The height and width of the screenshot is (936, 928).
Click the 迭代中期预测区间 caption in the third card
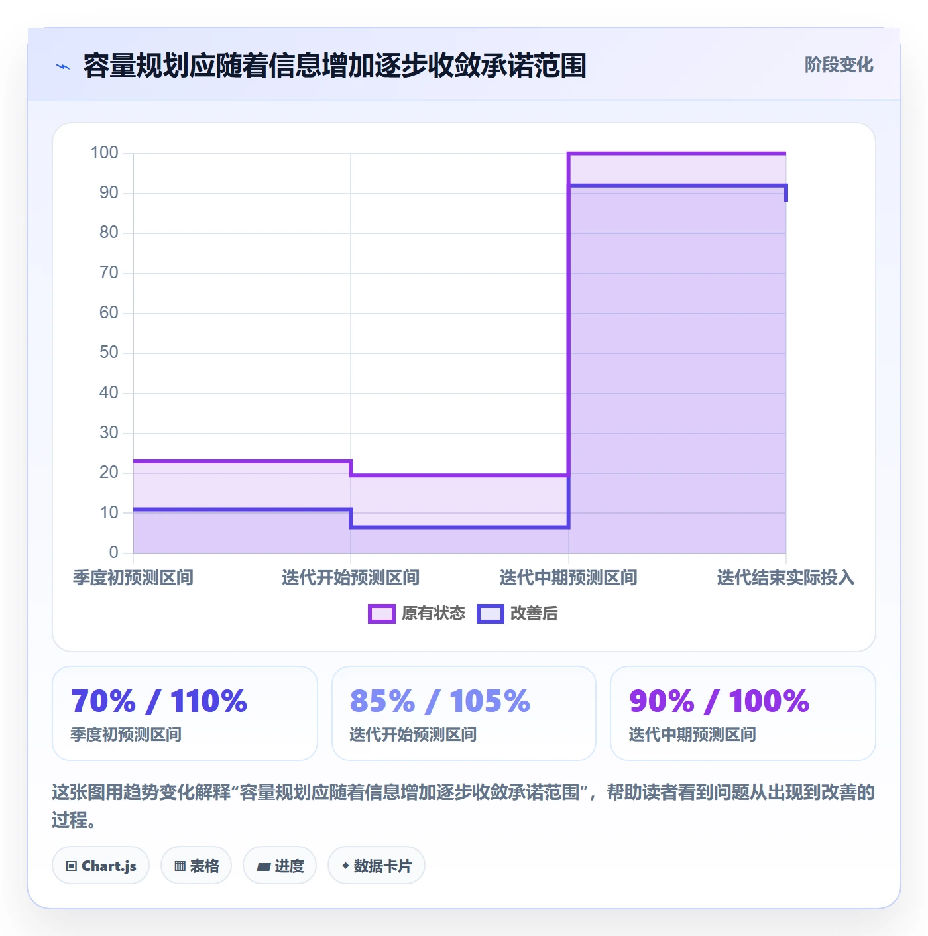tap(692, 734)
